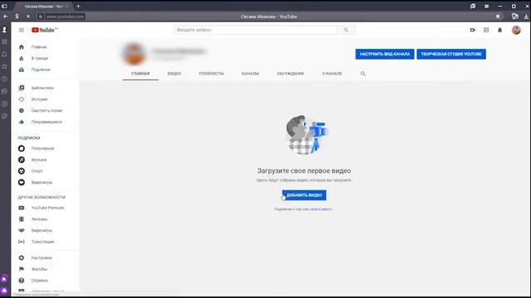Click НАСТРОИТЬ ВИД КАНАЛА button
531x298 pixels.
point(385,54)
